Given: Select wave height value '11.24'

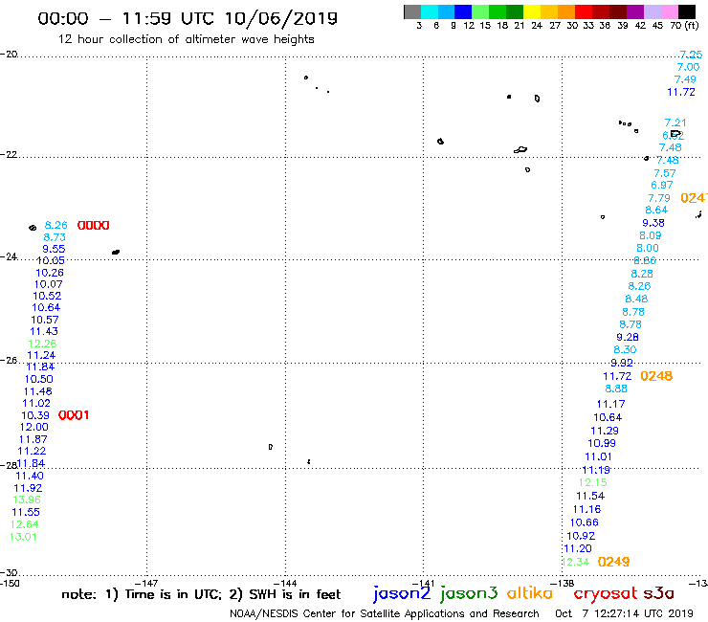Looking at the screenshot, I should tap(41, 355).
